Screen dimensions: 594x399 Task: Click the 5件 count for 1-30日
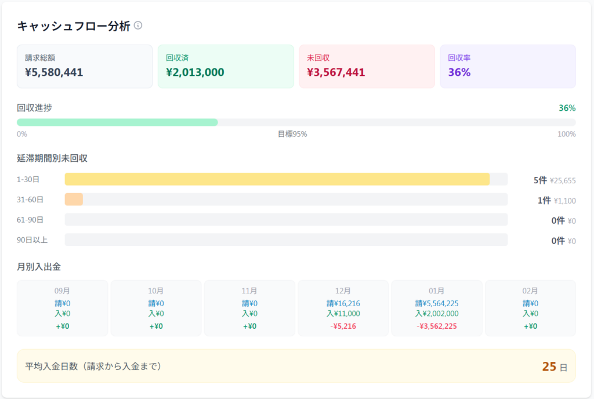539,180
